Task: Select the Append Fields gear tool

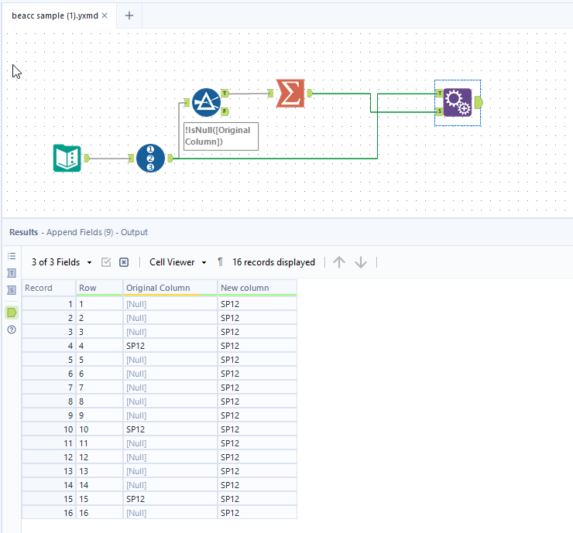Action: (x=457, y=102)
